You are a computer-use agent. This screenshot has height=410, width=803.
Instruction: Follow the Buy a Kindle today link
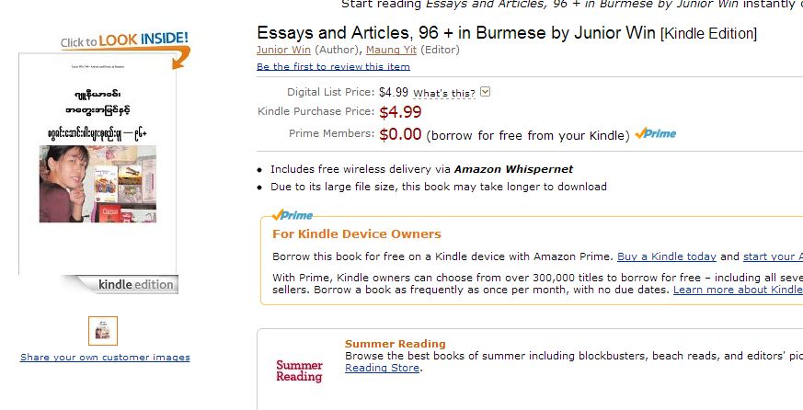667,257
